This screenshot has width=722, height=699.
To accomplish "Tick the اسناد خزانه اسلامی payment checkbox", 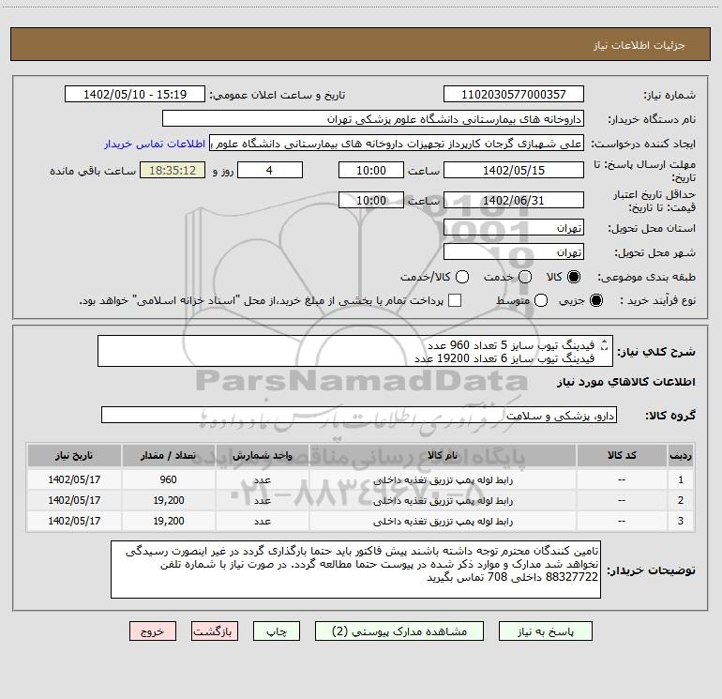I will click(455, 300).
